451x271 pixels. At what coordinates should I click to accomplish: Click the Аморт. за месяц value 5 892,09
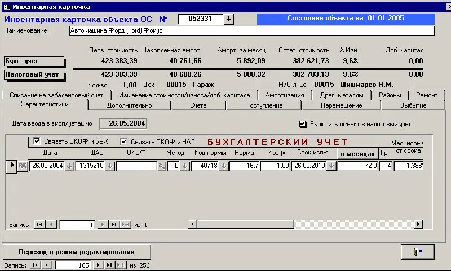[x=251, y=61]
